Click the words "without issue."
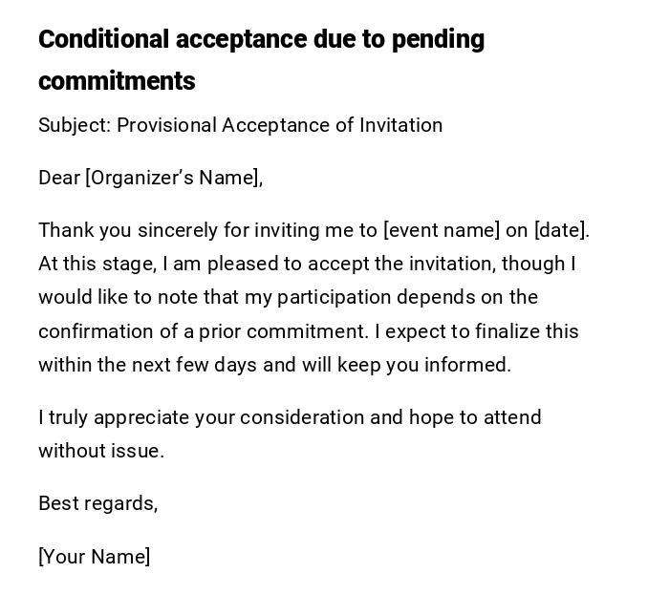The height and width of the screenshot is (616, 669). (100, 451)
